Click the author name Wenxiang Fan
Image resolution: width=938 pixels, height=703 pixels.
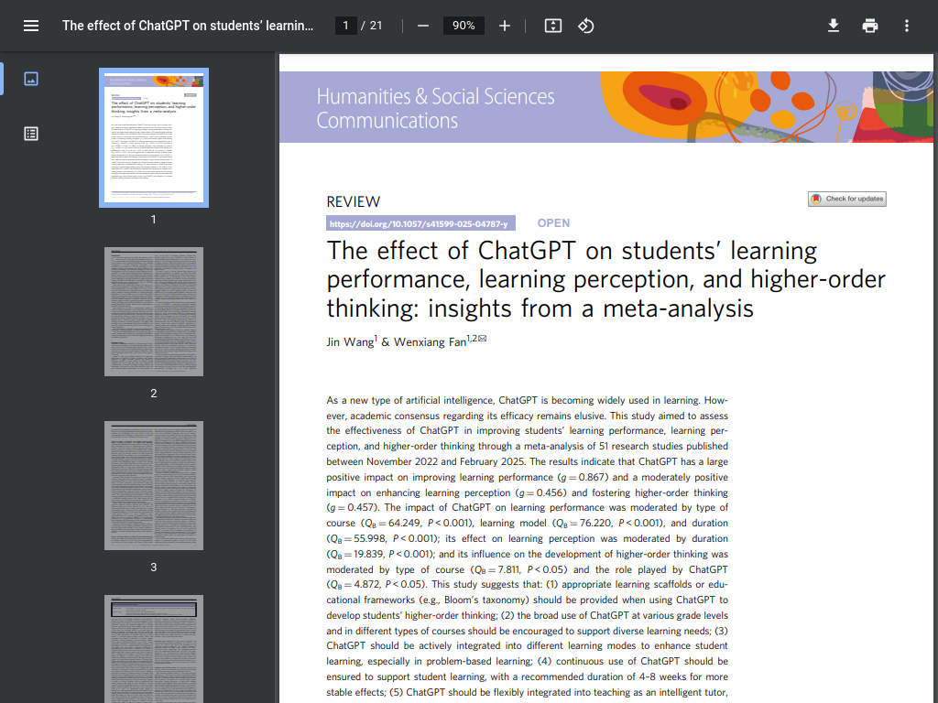pyautogui.click(x=431, y=342)
